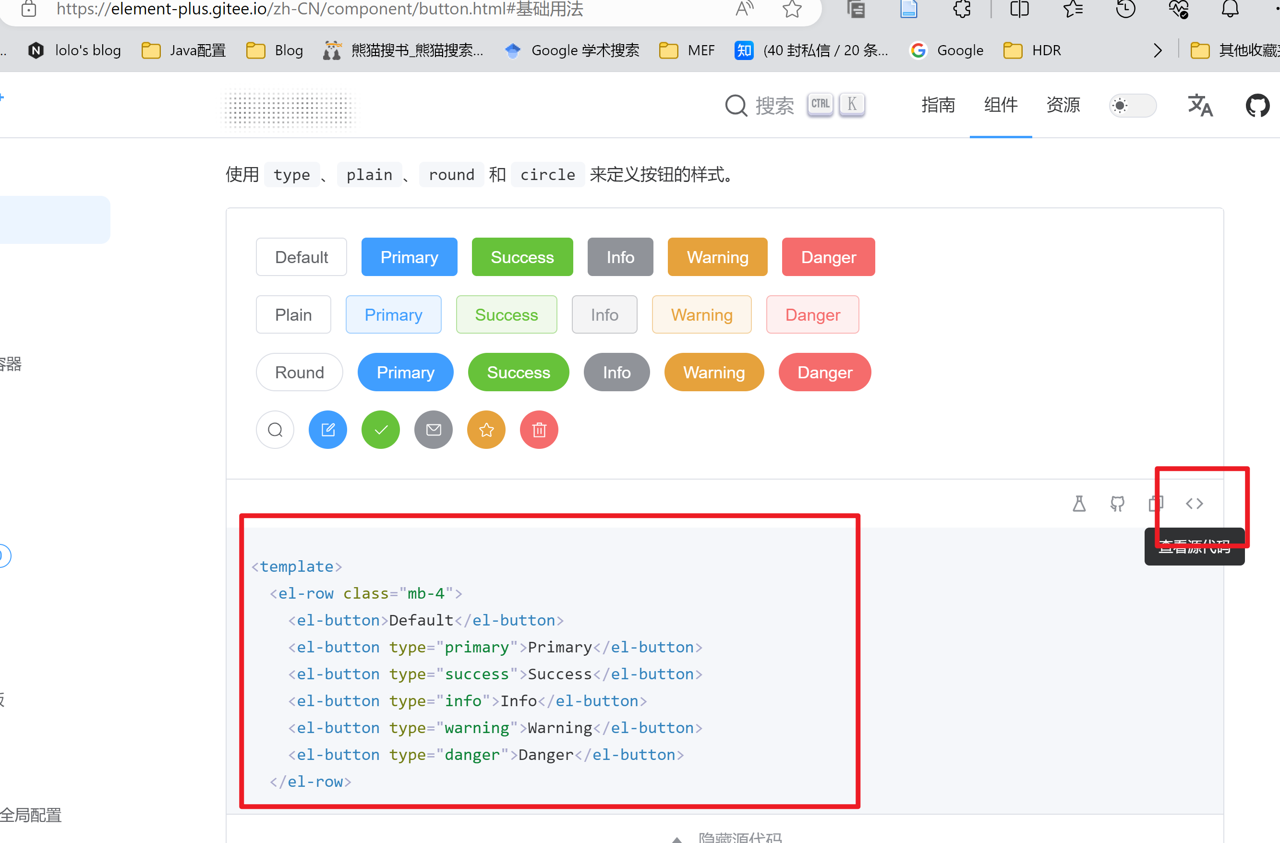1280x843 pixels.
Task: Open the HDR bookmark folder
Action: 1032,50
